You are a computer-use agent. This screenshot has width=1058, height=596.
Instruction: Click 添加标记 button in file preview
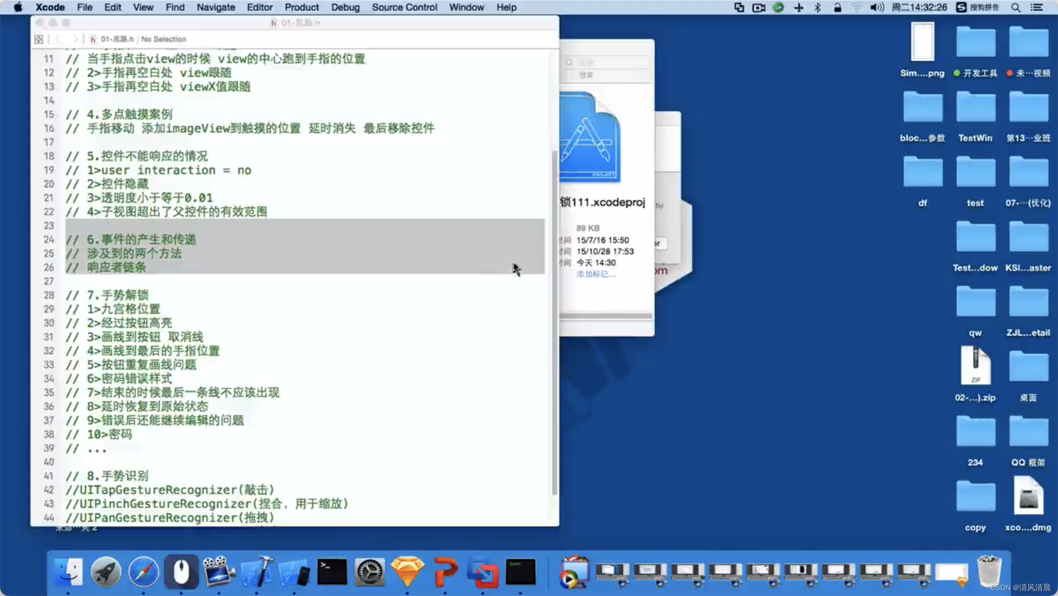point(595,274)
